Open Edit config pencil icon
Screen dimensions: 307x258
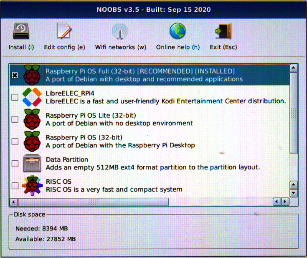click(64, 31)
